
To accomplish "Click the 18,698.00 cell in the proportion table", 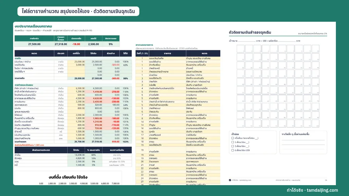I will [76, 155].
